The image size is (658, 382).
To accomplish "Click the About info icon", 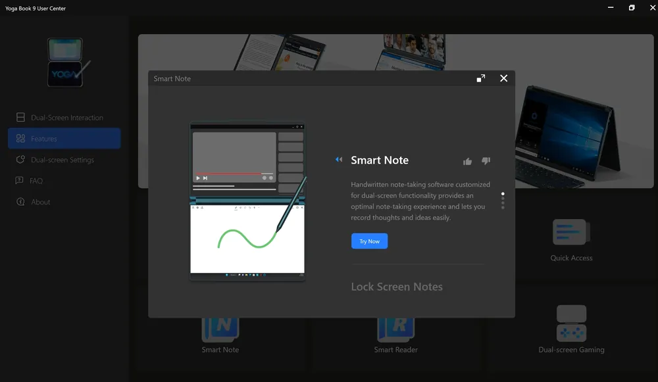I will pyautogui.click(x=20, y=202).
